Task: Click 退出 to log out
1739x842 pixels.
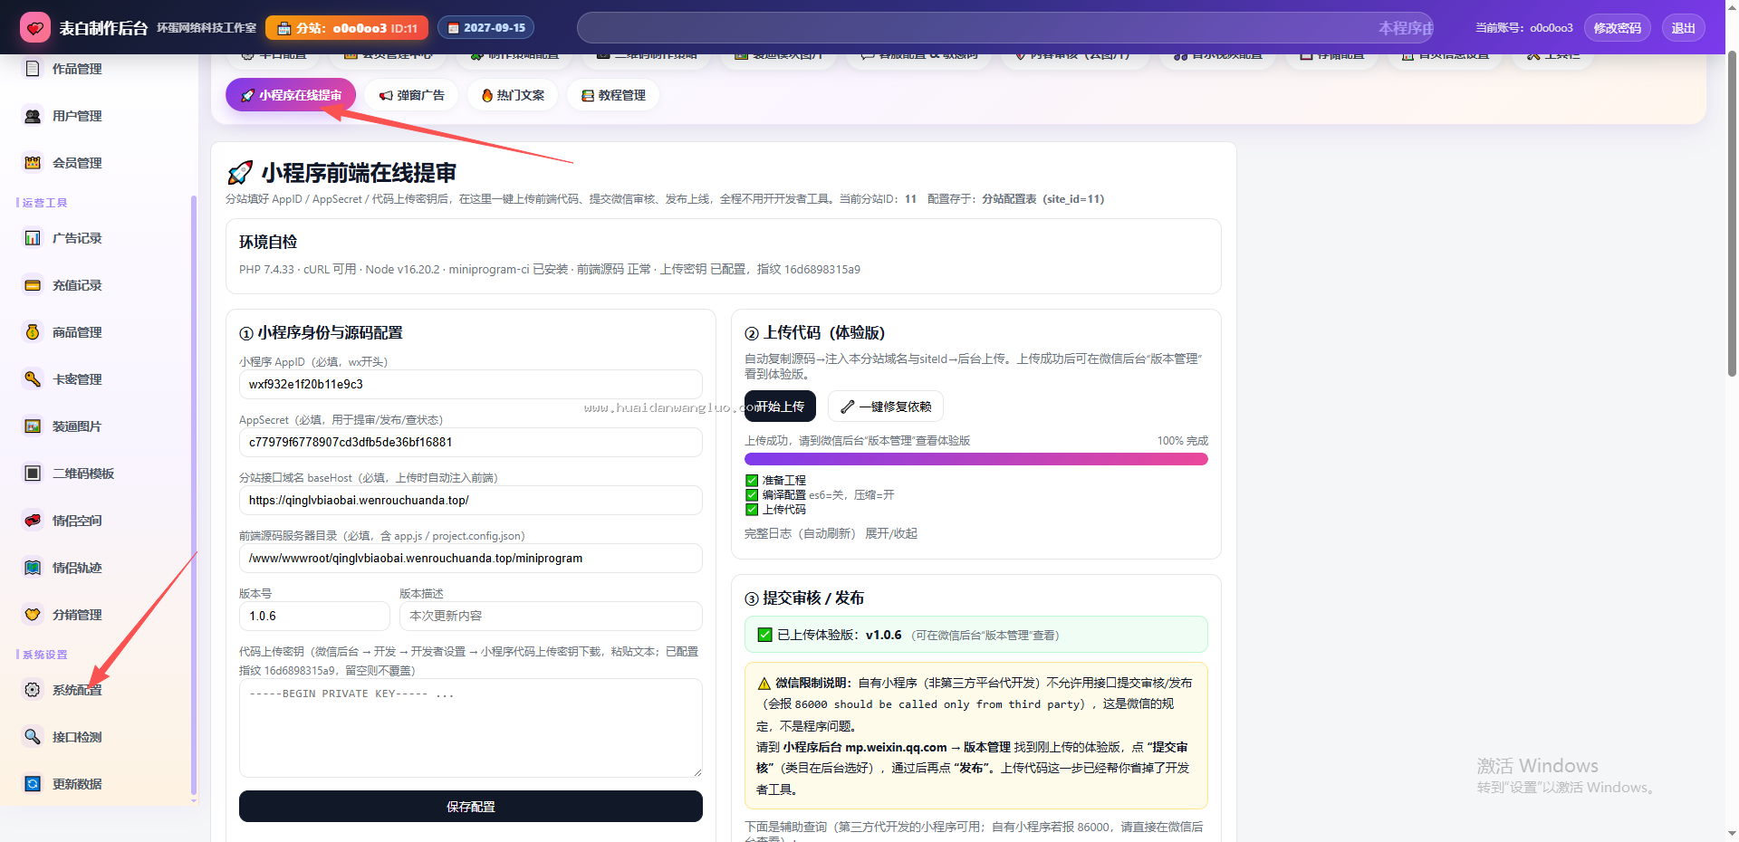Action: 1684,28
